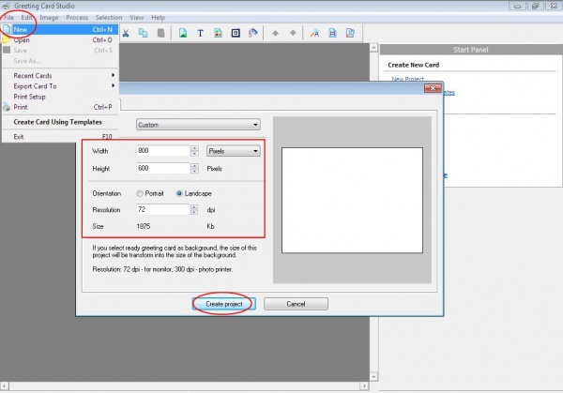
Task: Click the down arrow toolbar icon
Action: coord(293,32)
